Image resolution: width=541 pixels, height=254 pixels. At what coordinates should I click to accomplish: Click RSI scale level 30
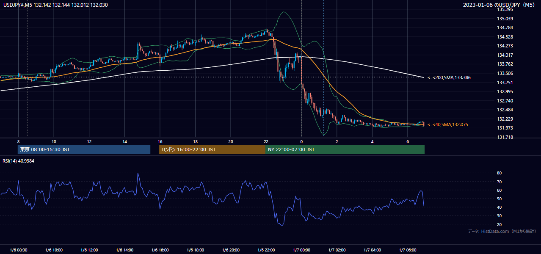click(499, 216)
